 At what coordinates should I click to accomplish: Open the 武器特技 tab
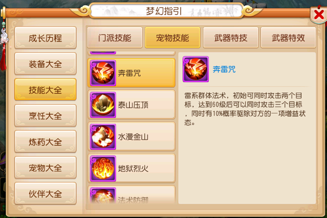[x=230, y=37]
